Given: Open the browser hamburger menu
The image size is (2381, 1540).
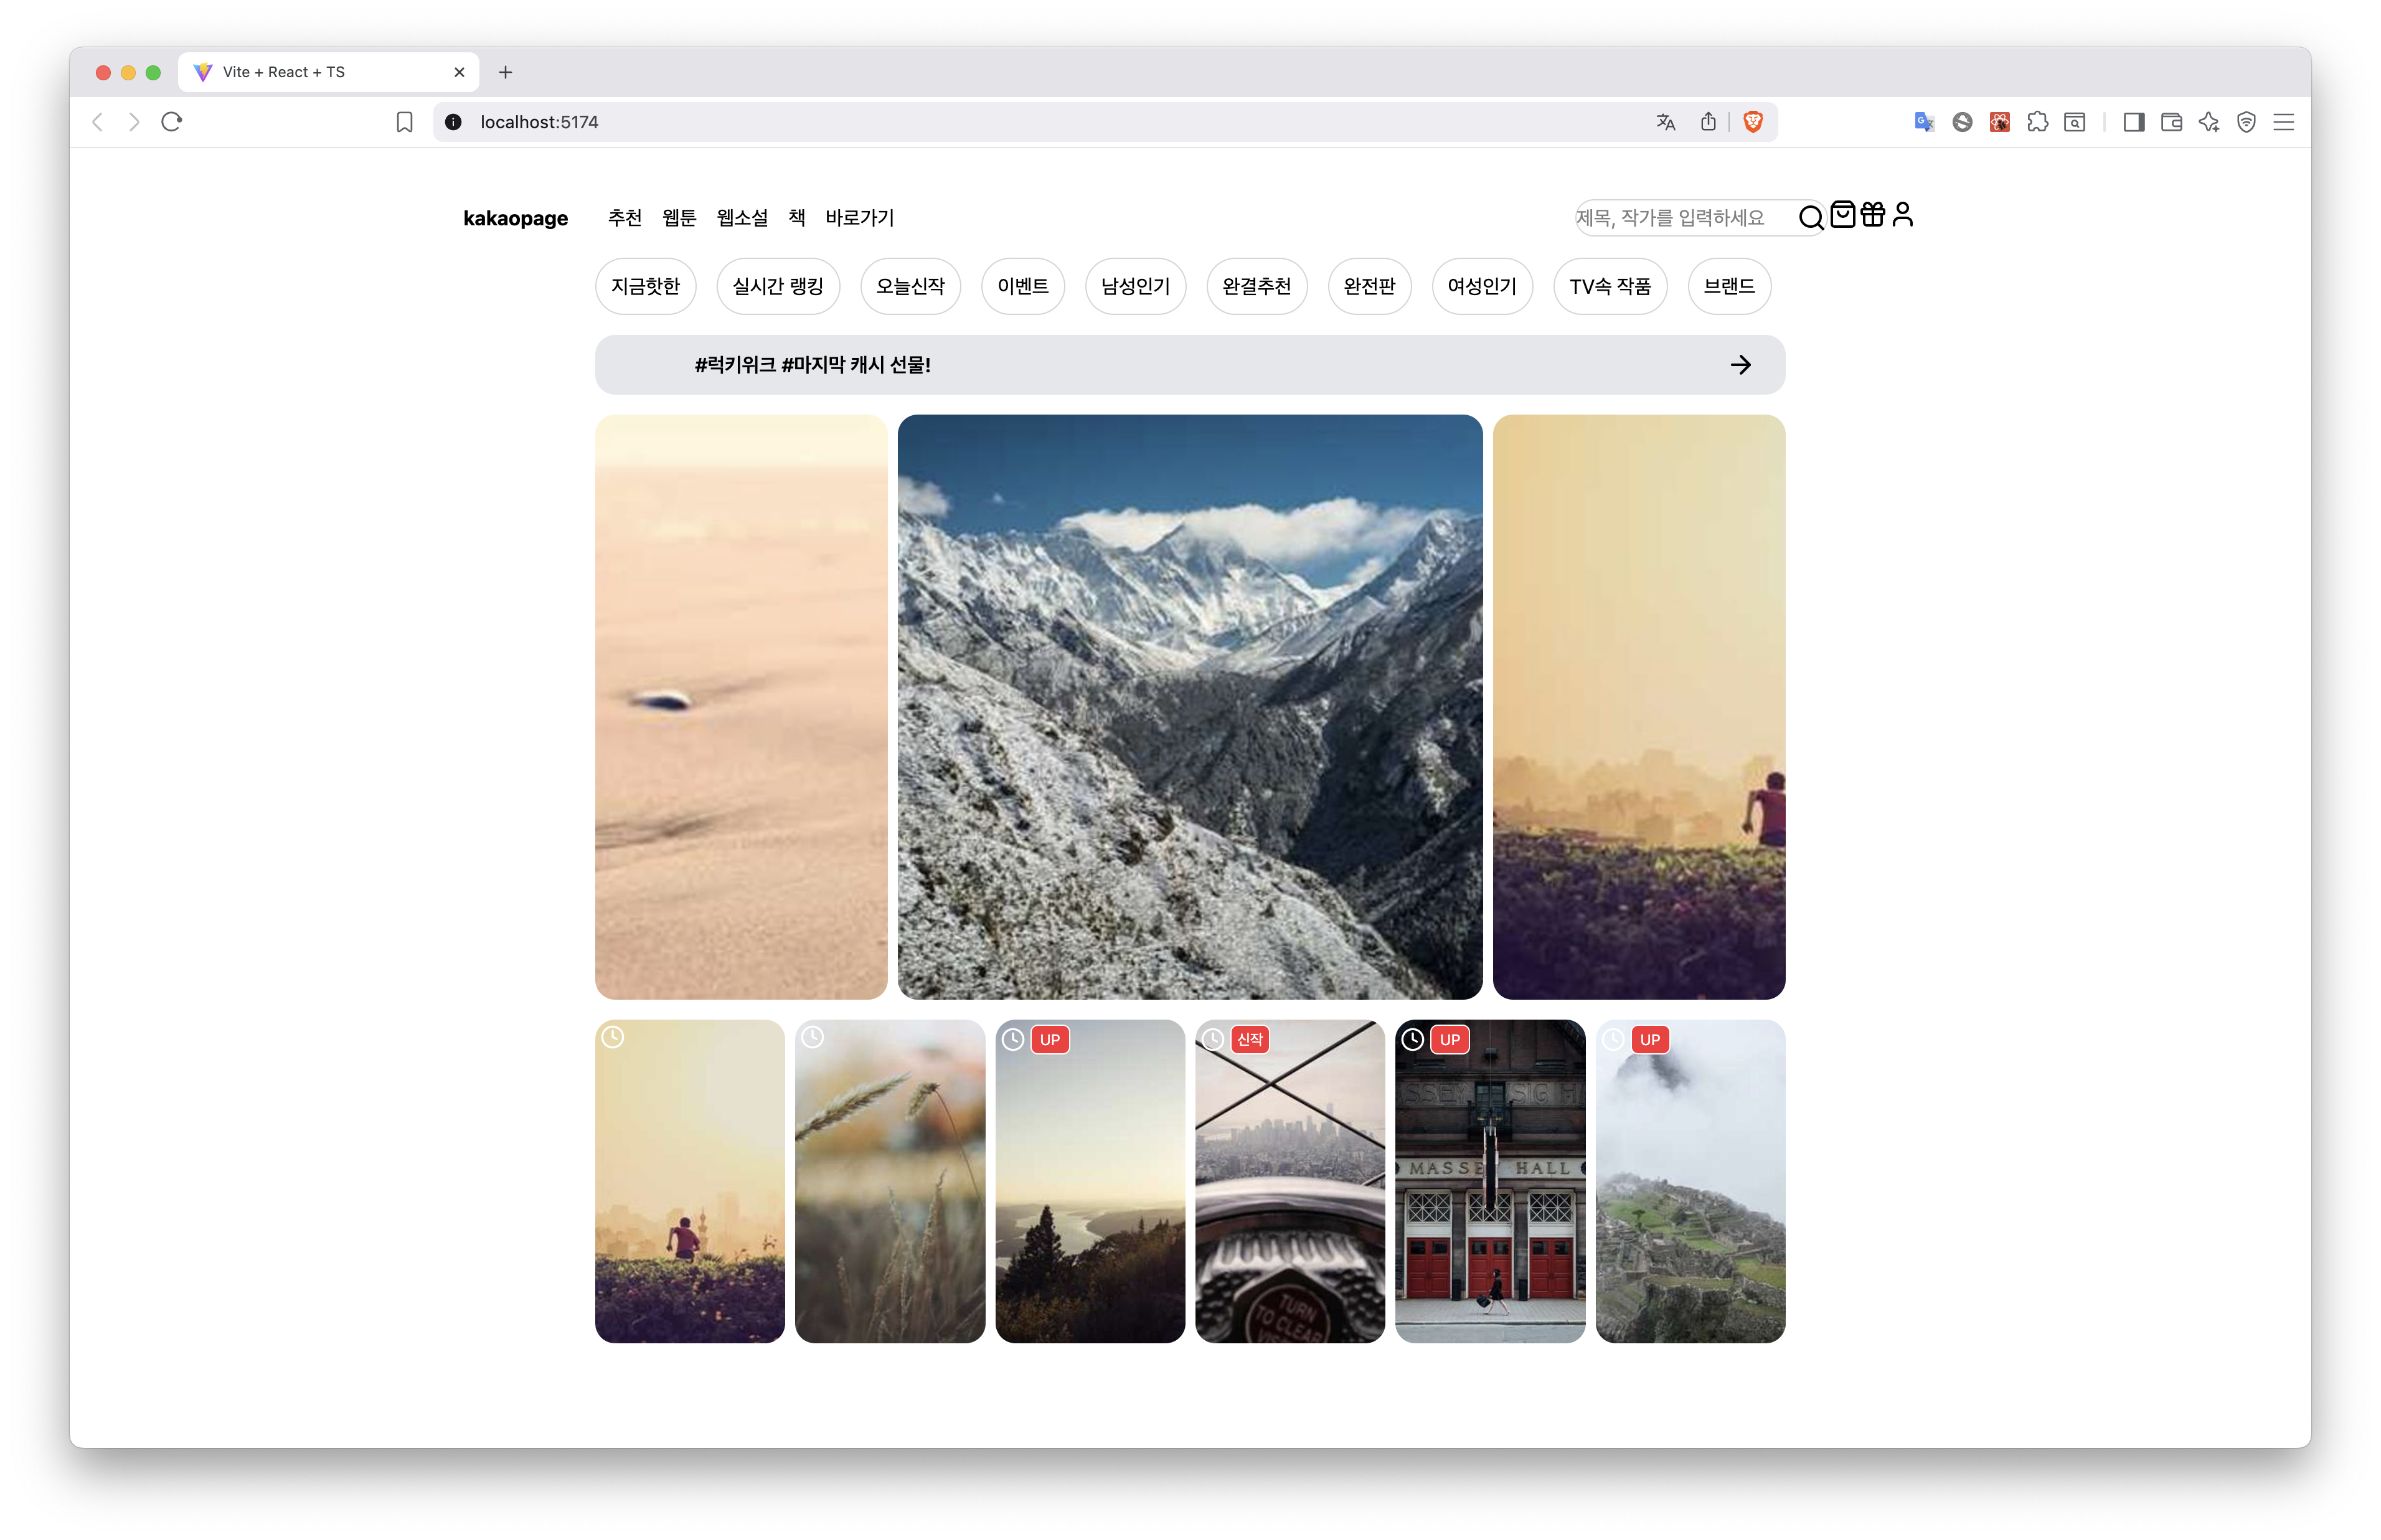Looking at the screenshot, I should pyautogui.click(x=2283, y=122).
